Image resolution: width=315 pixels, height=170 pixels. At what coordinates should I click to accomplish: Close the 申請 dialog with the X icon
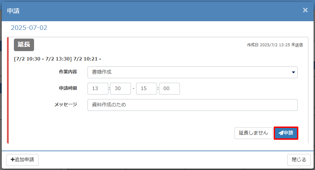pyautogui.click(x=305, y=10)
